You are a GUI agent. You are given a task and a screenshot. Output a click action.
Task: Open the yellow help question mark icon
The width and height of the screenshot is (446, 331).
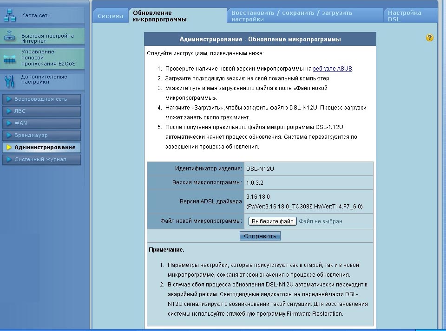click(429, 38)
